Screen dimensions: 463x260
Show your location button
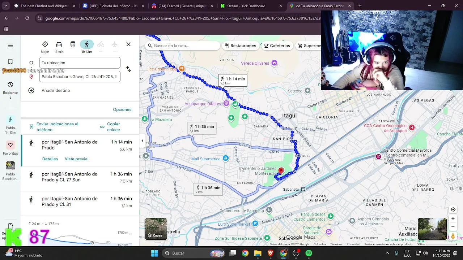453,209
